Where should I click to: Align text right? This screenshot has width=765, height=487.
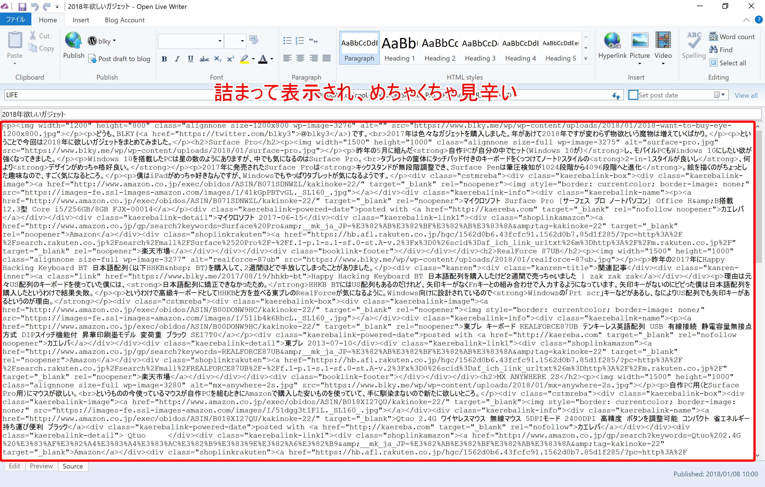313,58
